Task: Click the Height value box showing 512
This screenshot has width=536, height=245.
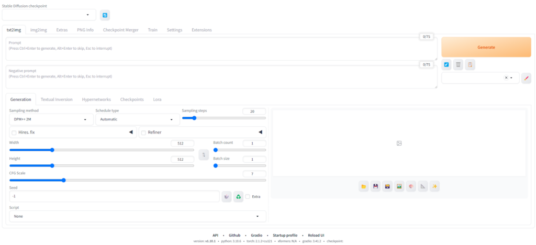Action: coord(183,159)
